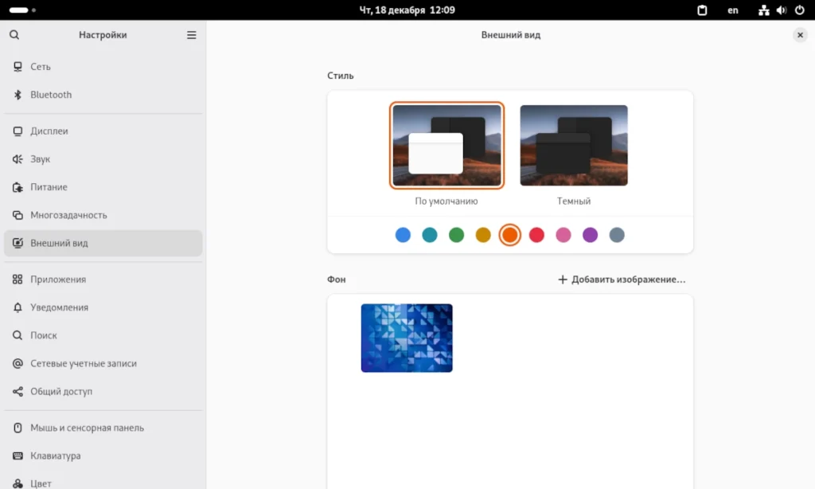Click the volume icon in the top bar
This screenshot has width=815, height=489.
(x=782, y=10)
